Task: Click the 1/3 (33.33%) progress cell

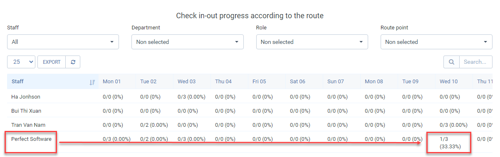Action: 450,143
